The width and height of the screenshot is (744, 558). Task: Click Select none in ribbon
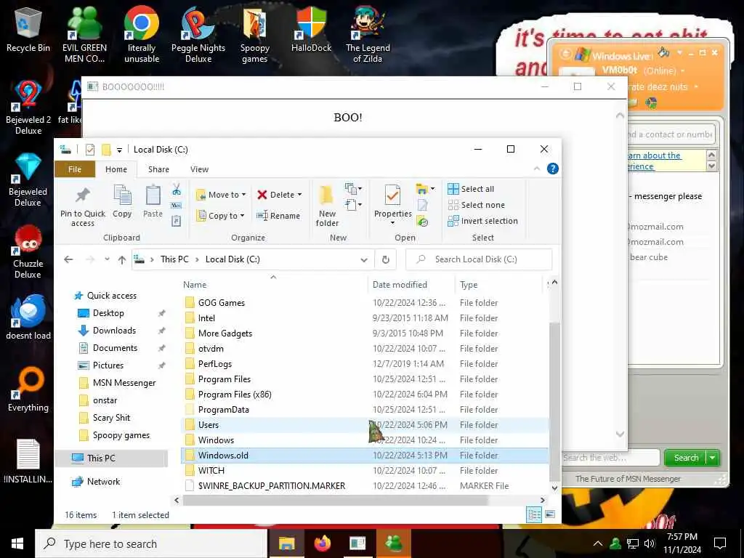[477, 205]
